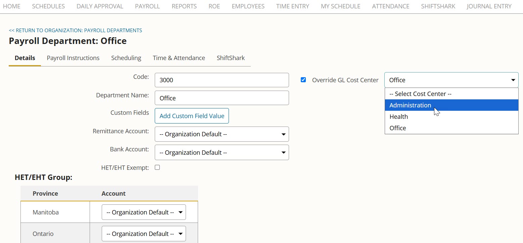
Task: Select ATTENDANCE in the navigation bar
Action: click(391, 6)
